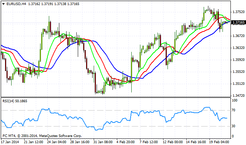This screenshot has width=246, height=145.
Task: Click the OHLC values 1.37162 1.37191 1.37138 1.37165
Action: (54, 4)
